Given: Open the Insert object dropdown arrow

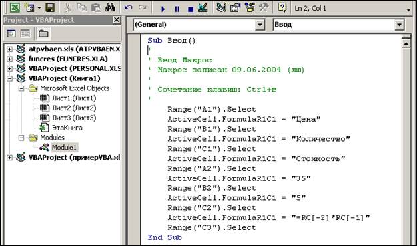Looking at the screenshot, I should [x=39, y=8].
